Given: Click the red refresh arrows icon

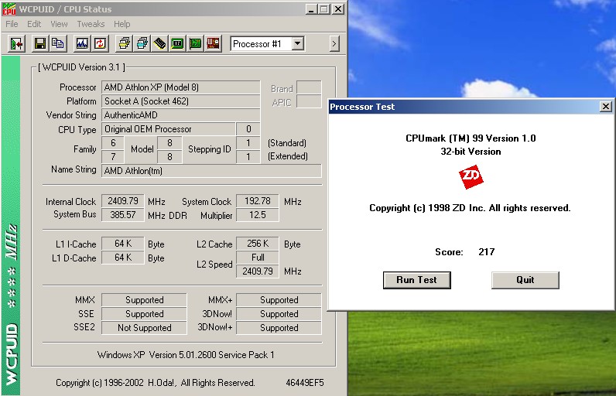Looking at the screenshot, I should pos(100,43).
